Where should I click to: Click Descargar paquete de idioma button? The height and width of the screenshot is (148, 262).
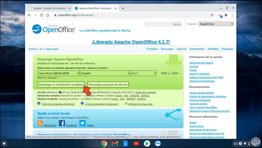click(x=108, y=85)
